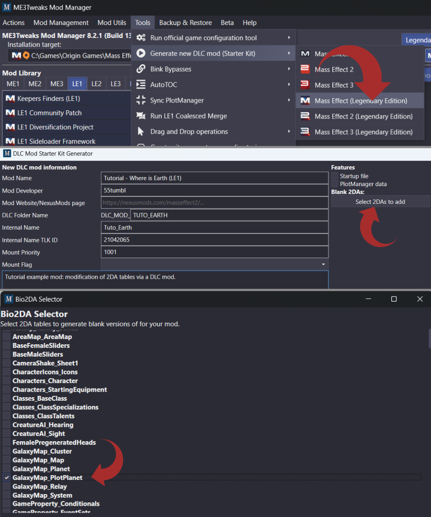Click the LE1 Sideloader Framework mod icon
This screenshot has width=431, height=517.
tap(10, 141)
